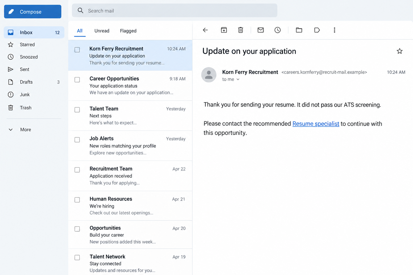The image size is (413, 275).
Task: Switch to the Flagged tab
Action: coord(128,31)
